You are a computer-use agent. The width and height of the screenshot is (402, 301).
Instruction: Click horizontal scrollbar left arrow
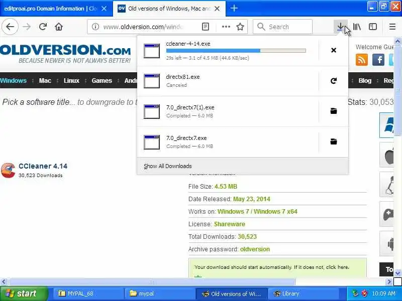(4, 282)
